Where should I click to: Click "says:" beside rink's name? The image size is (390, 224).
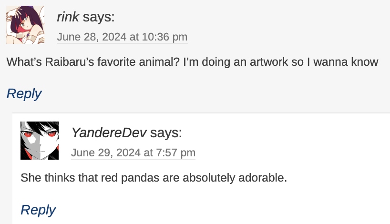pos(99,17)
